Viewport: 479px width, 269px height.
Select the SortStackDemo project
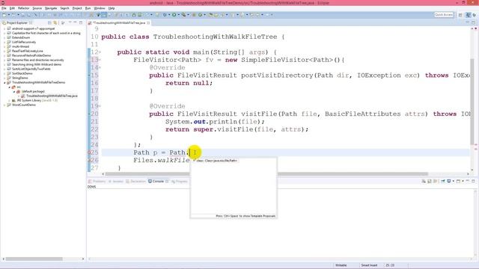pyautogui.click(x=22, y=73)
